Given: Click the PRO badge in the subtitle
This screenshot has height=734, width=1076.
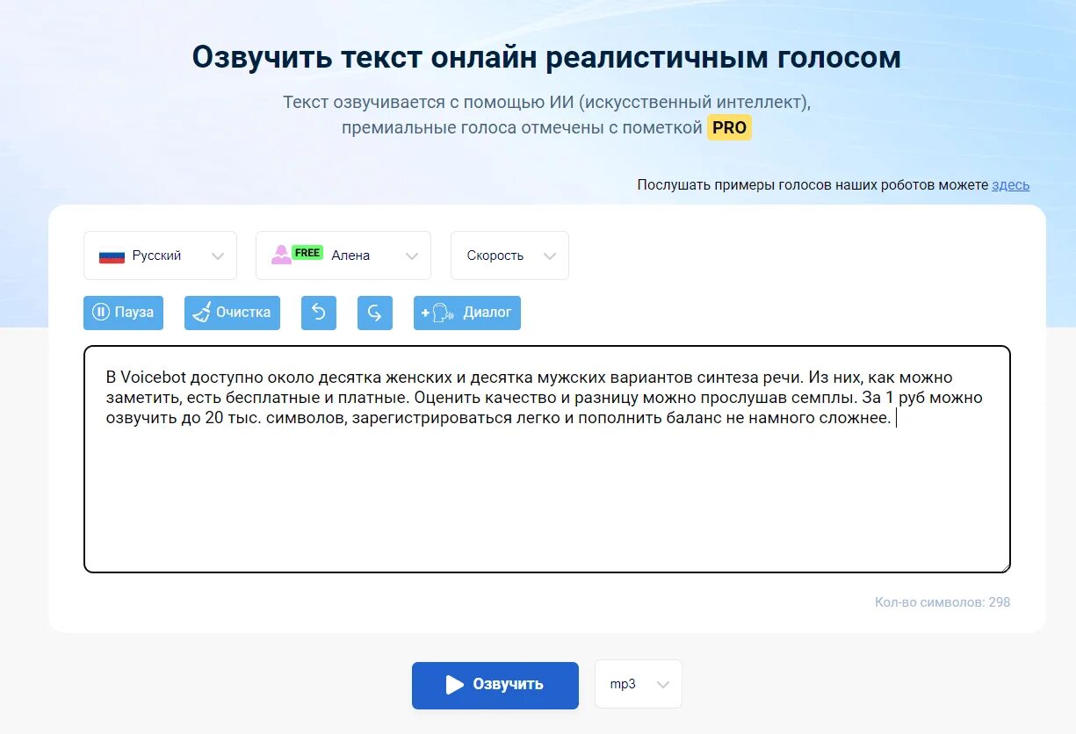Looking at the screenshot, I should 730,127.
